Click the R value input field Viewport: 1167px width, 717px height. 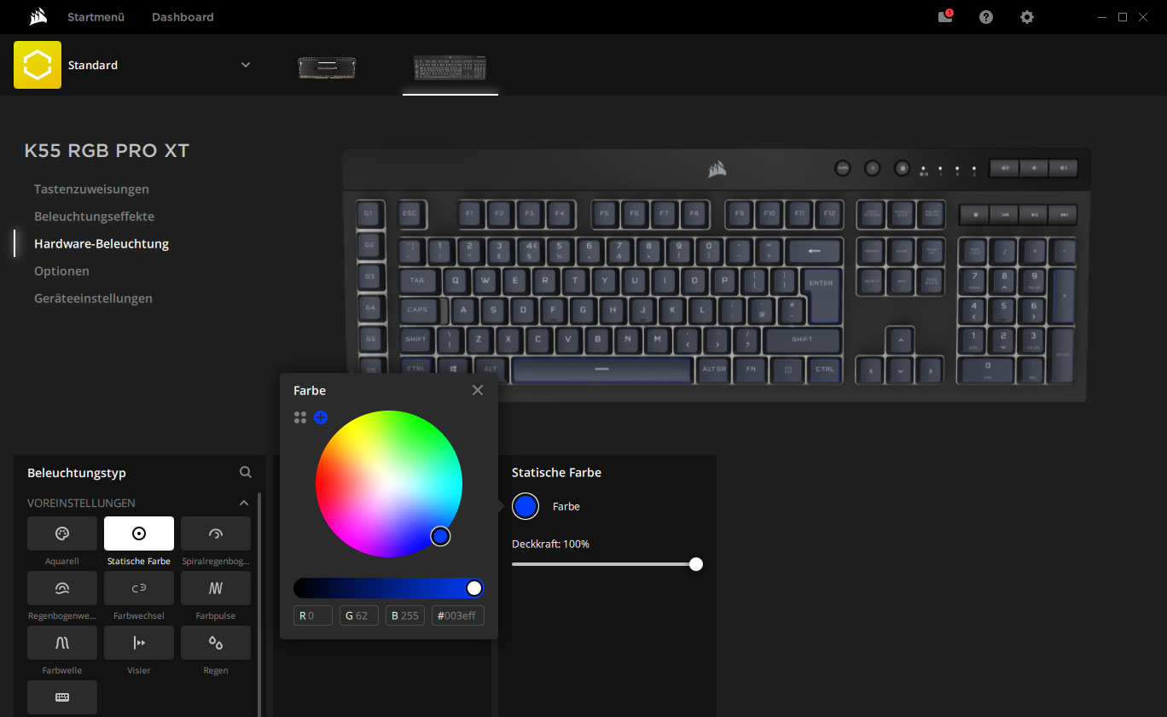point(313,615)
